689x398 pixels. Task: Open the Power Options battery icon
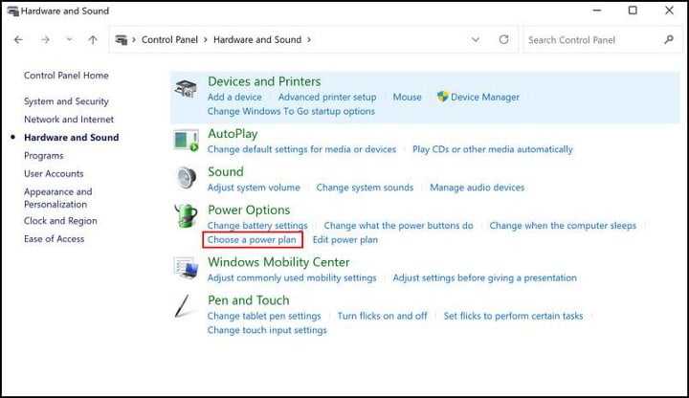[x=186, y=215]
